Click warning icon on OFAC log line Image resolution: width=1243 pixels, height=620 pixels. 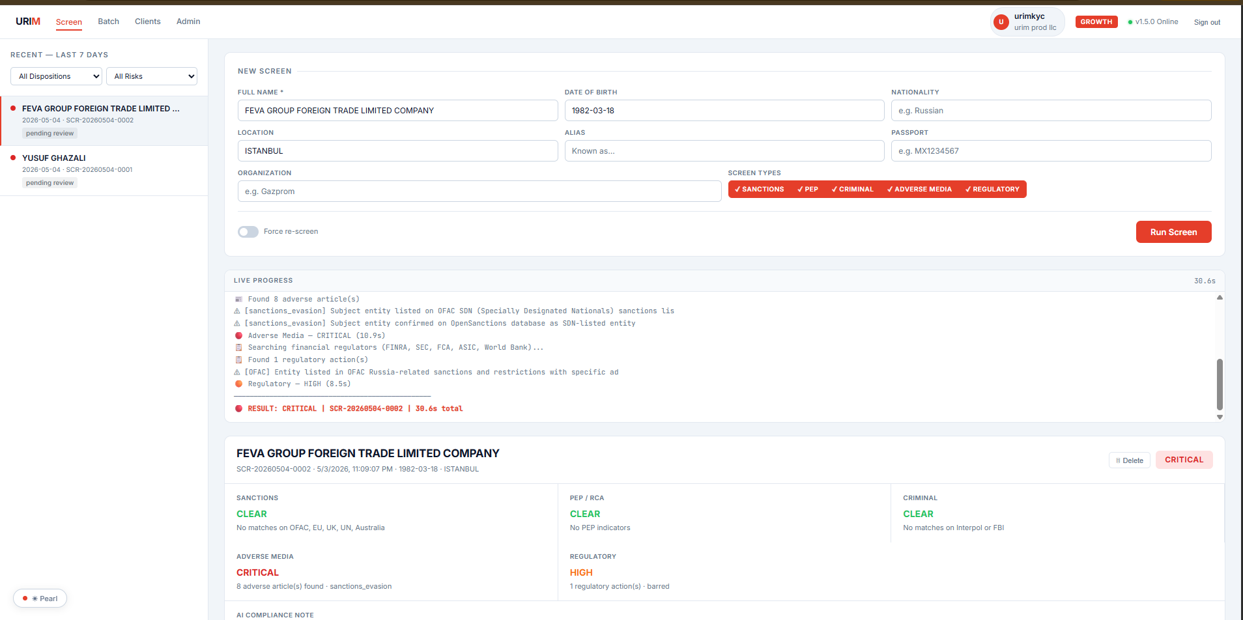[237, 373]
